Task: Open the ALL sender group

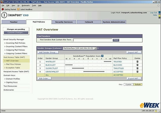Action: pos(47,75)
